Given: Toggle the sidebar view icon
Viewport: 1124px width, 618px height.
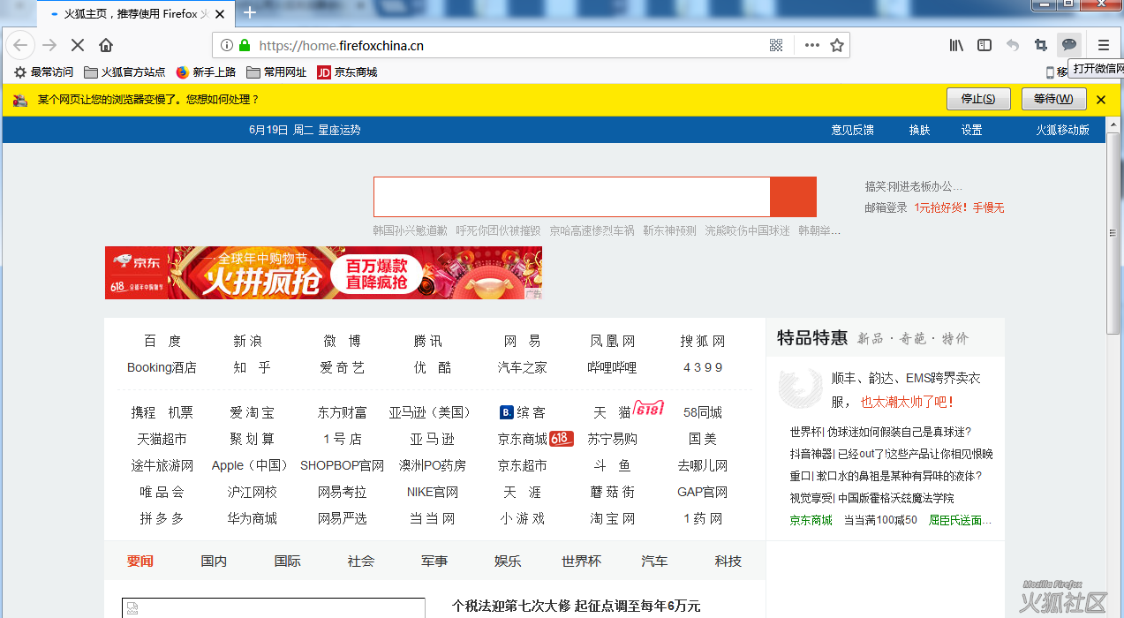Looking at the screenshot, I should click(x=984, y=45).
